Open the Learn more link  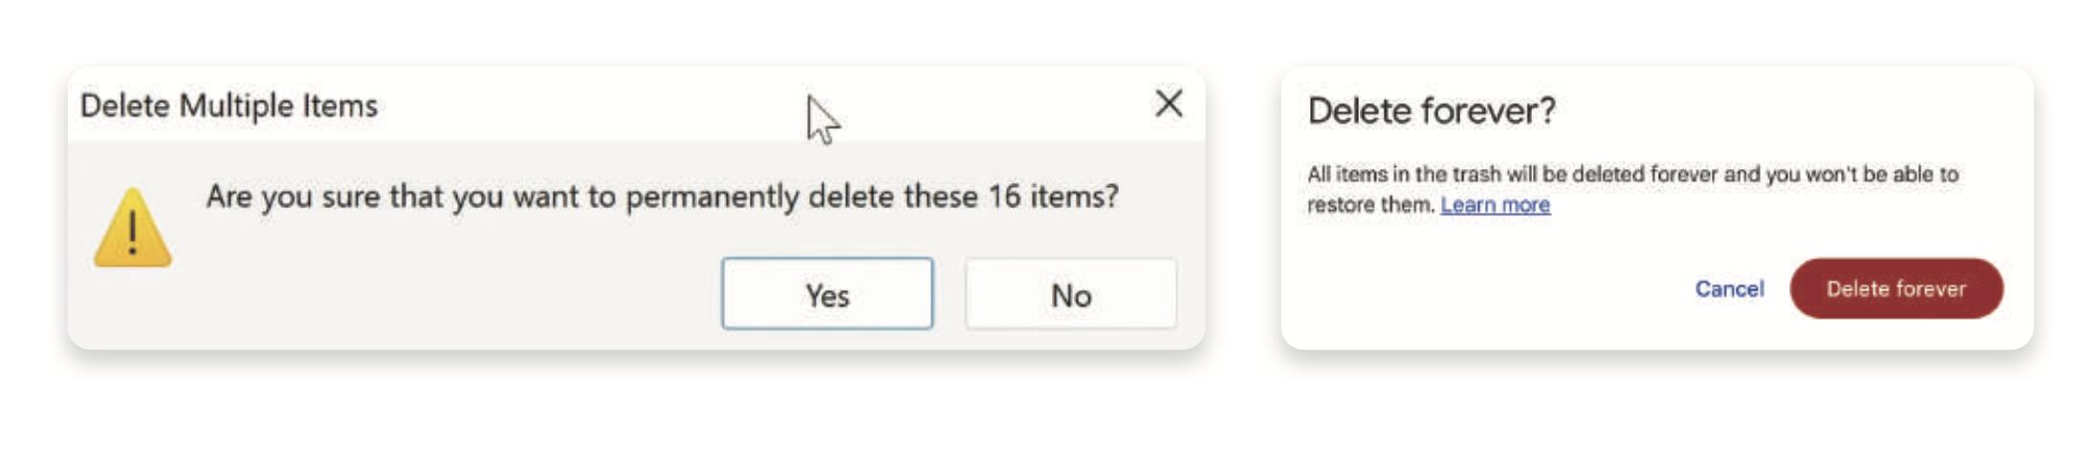1495,204
